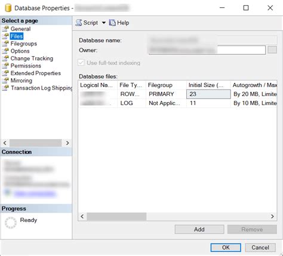
Task: Click the Extended Properties page icon
Action: (x=5, y=73)
